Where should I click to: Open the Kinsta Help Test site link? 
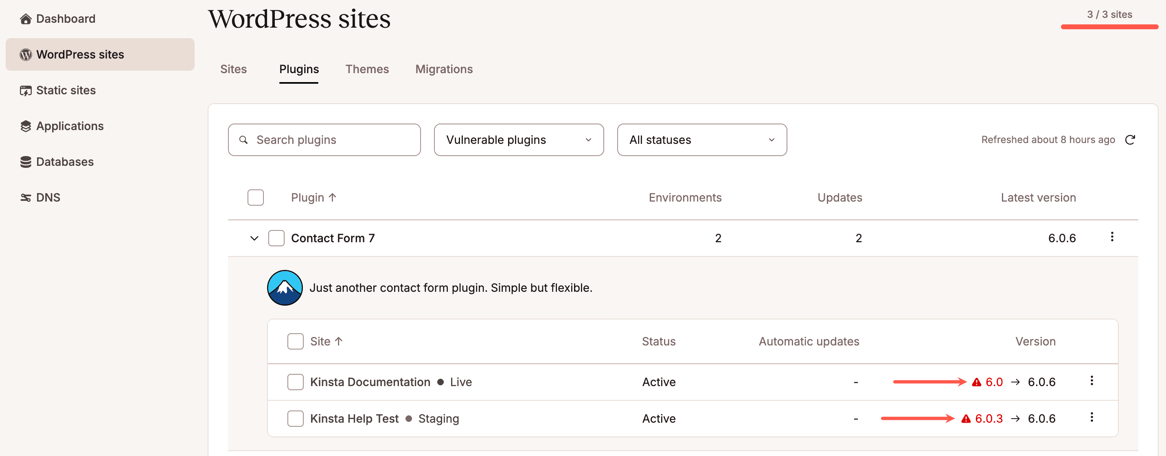(x=355, y=419)
